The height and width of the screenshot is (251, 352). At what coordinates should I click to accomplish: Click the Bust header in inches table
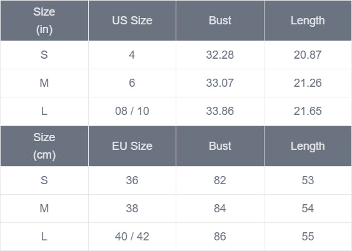tap(220, 21)
